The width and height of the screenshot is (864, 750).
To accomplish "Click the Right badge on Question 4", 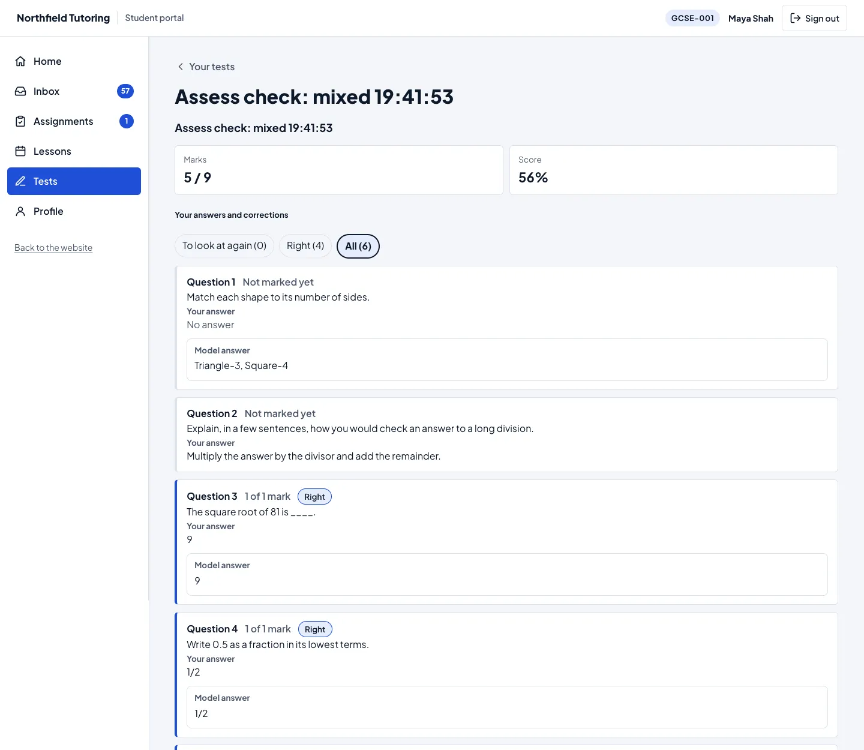I will point(315,629).
